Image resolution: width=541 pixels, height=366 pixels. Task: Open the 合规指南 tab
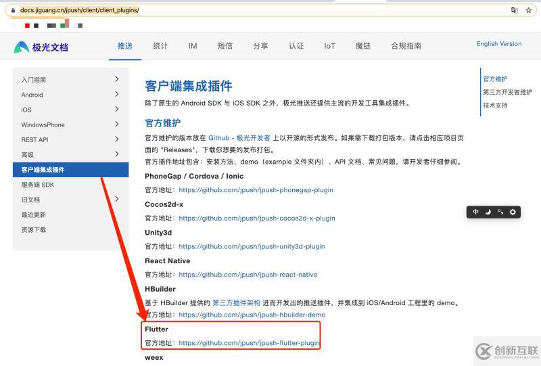coord(406,46)
